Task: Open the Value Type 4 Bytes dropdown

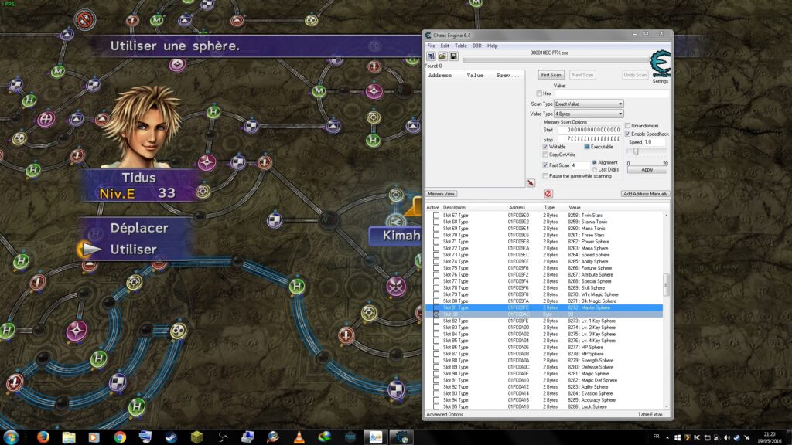Action: pyautogui.click(x=589, y=114)
